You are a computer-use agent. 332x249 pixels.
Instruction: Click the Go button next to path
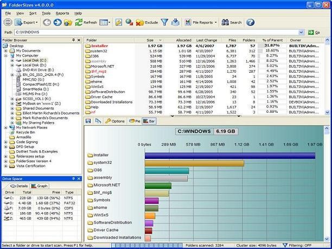click(314, 33)
